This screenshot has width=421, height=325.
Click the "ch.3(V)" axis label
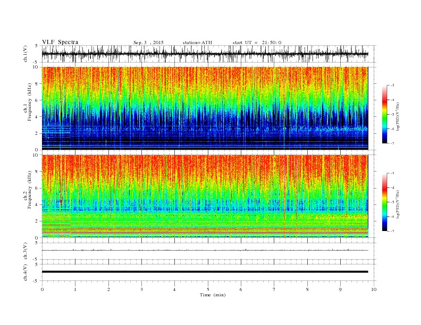26,251
